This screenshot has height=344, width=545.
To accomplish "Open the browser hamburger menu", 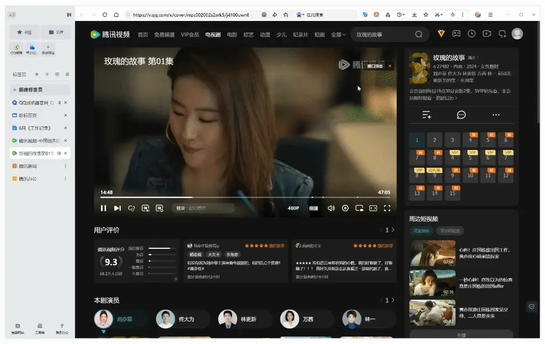I will 491,15.
